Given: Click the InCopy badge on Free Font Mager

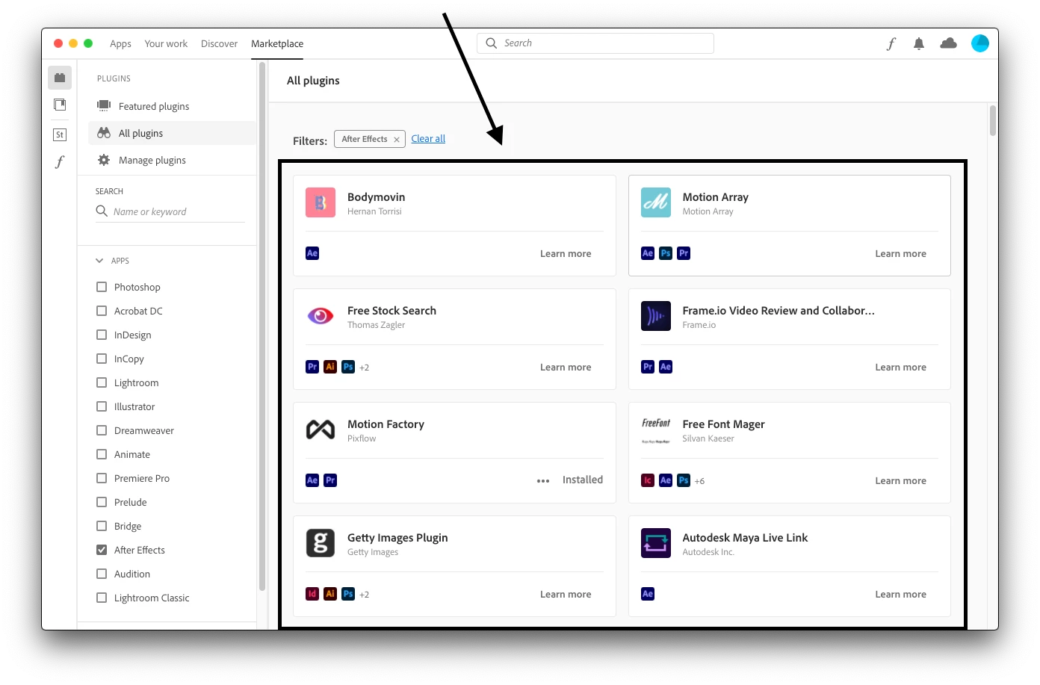Looking at the screenshot, I should pyautogui.click(x=648, y=480).
